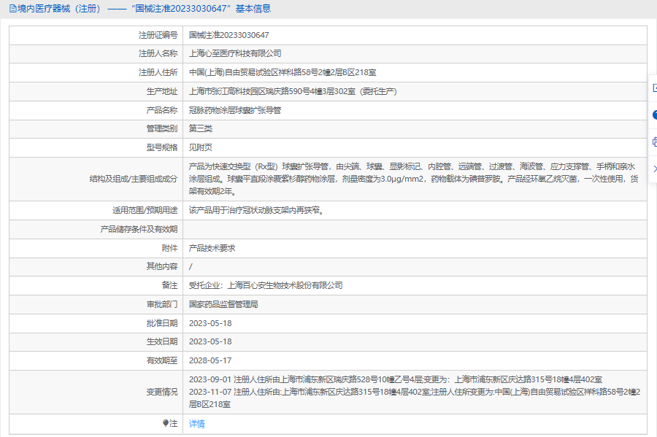Click the blue round icon in right sidebar
657x437 pixels.
coord(653,115)
